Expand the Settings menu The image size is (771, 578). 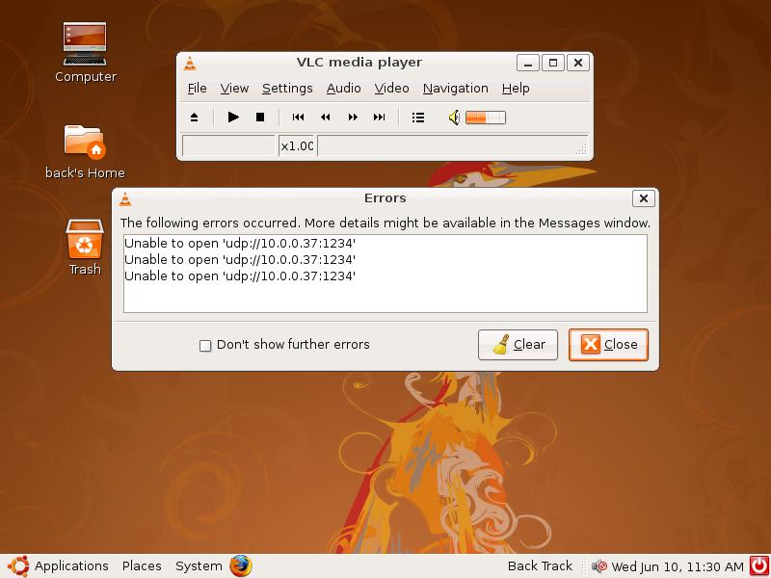[x=287, y=89]
